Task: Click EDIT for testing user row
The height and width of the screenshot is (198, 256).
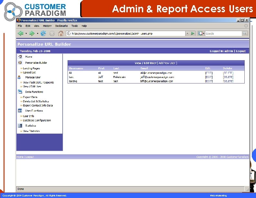Action: 209,81
